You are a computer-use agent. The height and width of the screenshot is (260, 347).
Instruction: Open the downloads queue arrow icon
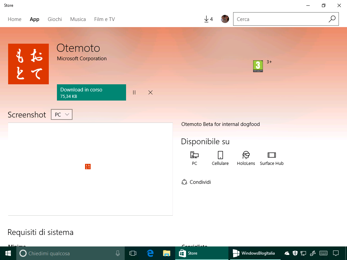coord(206,19)
